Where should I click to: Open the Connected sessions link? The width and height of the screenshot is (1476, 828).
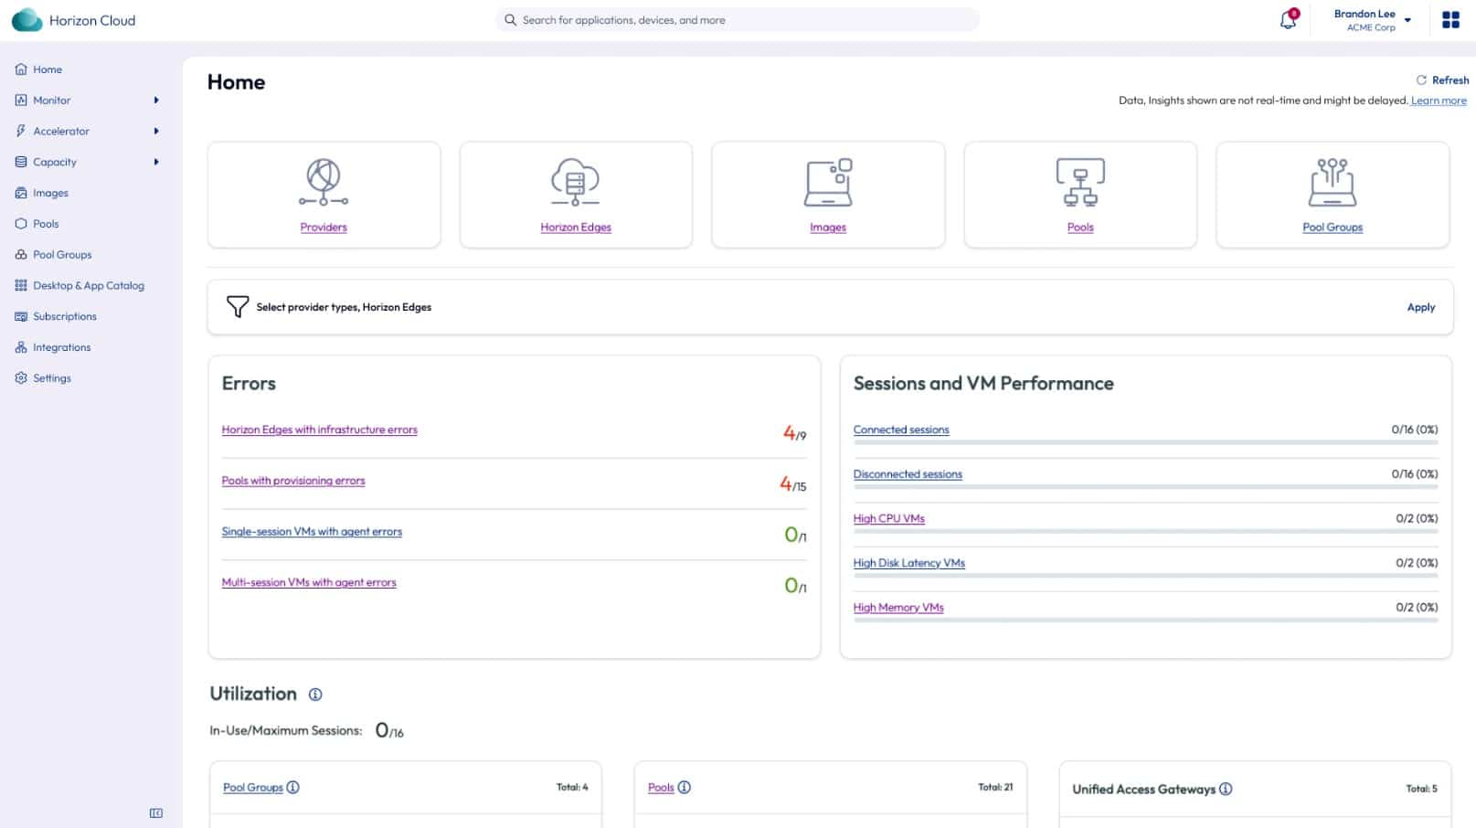[901, 430]
